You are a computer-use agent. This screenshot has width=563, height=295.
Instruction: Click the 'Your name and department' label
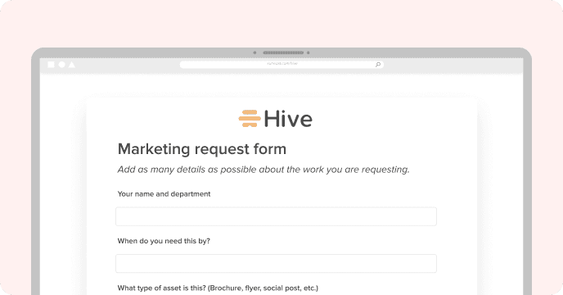tap(164, 194)
